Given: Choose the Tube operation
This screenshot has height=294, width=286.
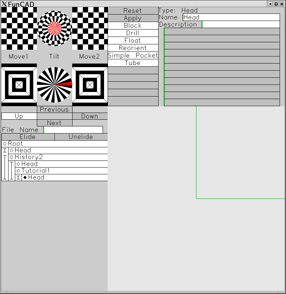Looking at the screenshot, I should coord(133,63).
